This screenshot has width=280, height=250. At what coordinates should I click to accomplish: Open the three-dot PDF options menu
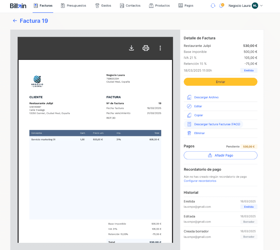click(x=160, y=48)
